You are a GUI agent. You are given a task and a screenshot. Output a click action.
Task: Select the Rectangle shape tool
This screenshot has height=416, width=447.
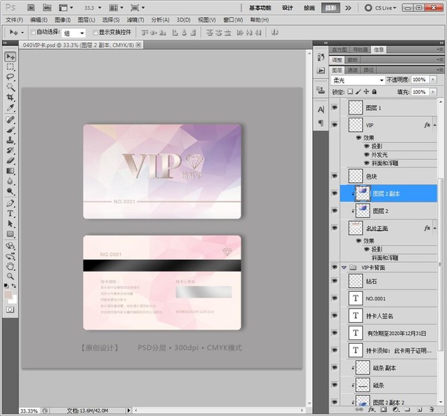click(x=10, y=234)
